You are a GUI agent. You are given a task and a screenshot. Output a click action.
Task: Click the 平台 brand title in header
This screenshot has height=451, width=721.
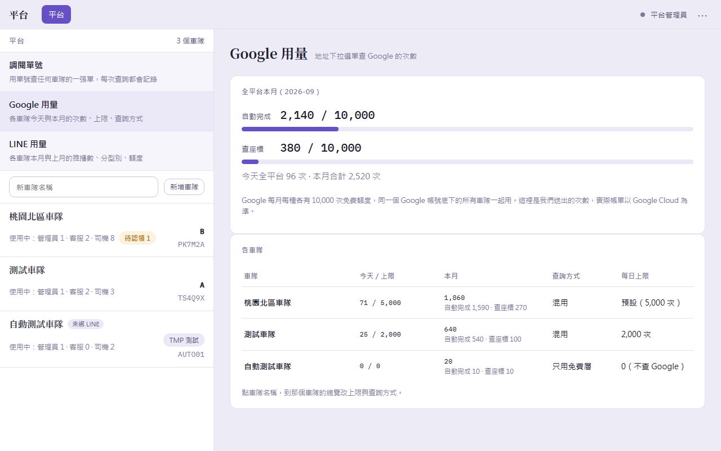pos(19,15)
